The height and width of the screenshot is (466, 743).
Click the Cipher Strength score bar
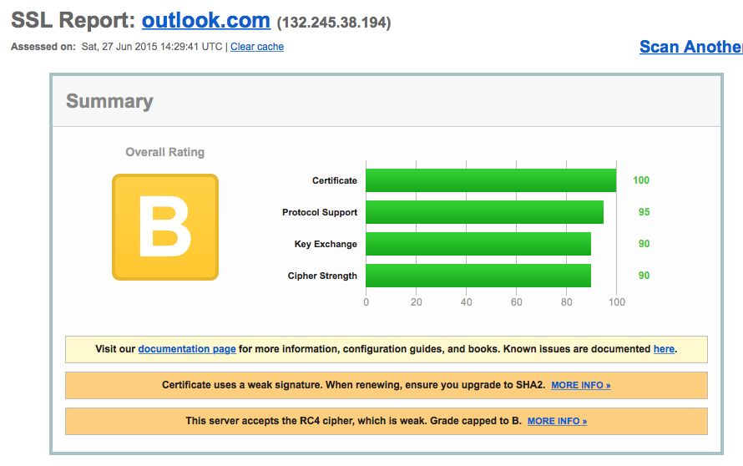click(478, 276)
